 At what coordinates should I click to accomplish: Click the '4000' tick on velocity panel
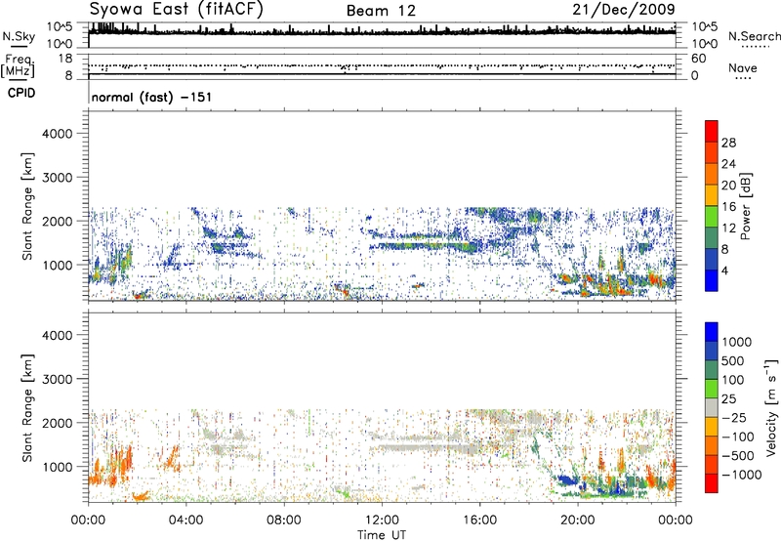[58, 335]
